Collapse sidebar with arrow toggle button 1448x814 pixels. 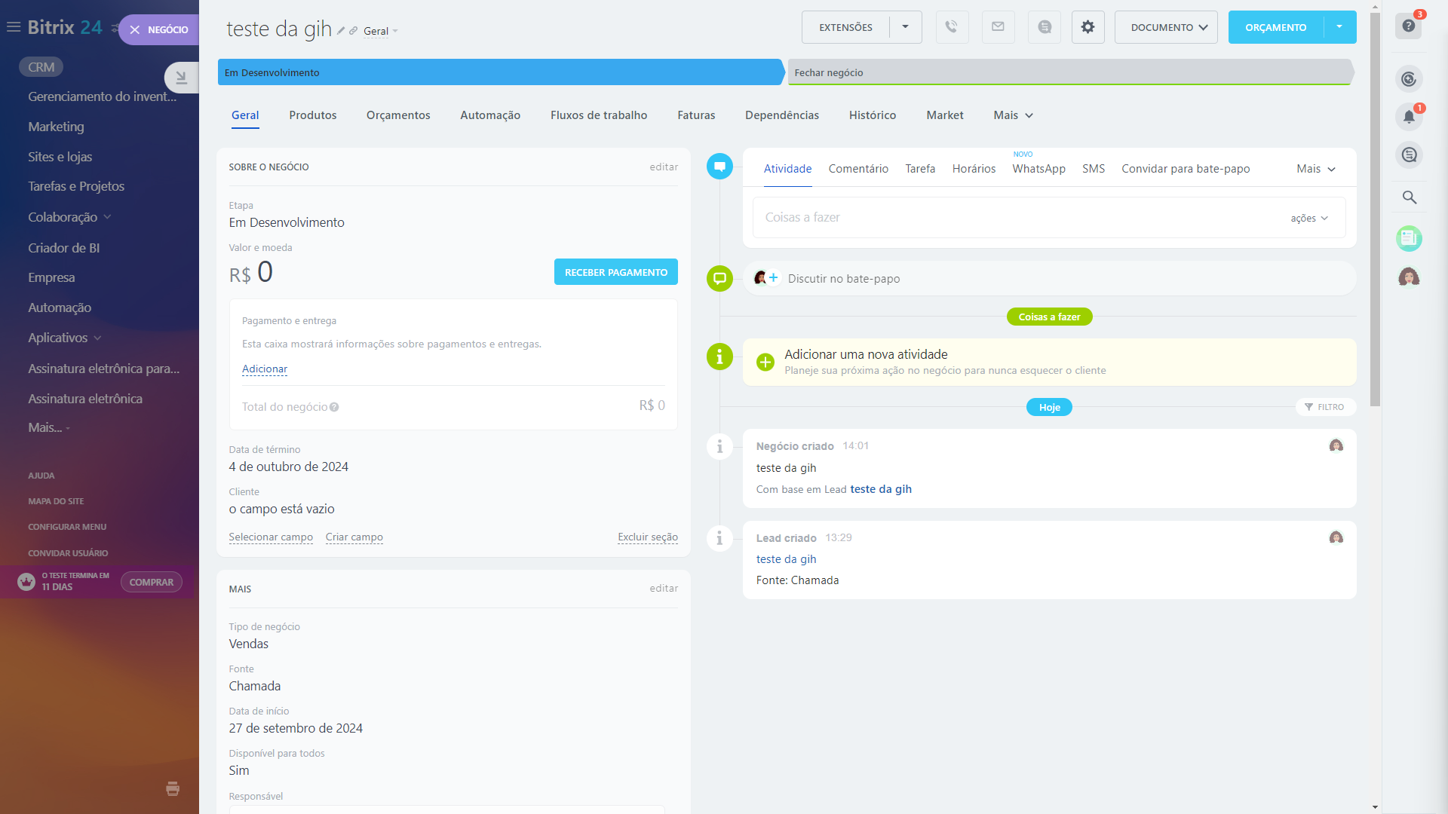coord(181,77)
